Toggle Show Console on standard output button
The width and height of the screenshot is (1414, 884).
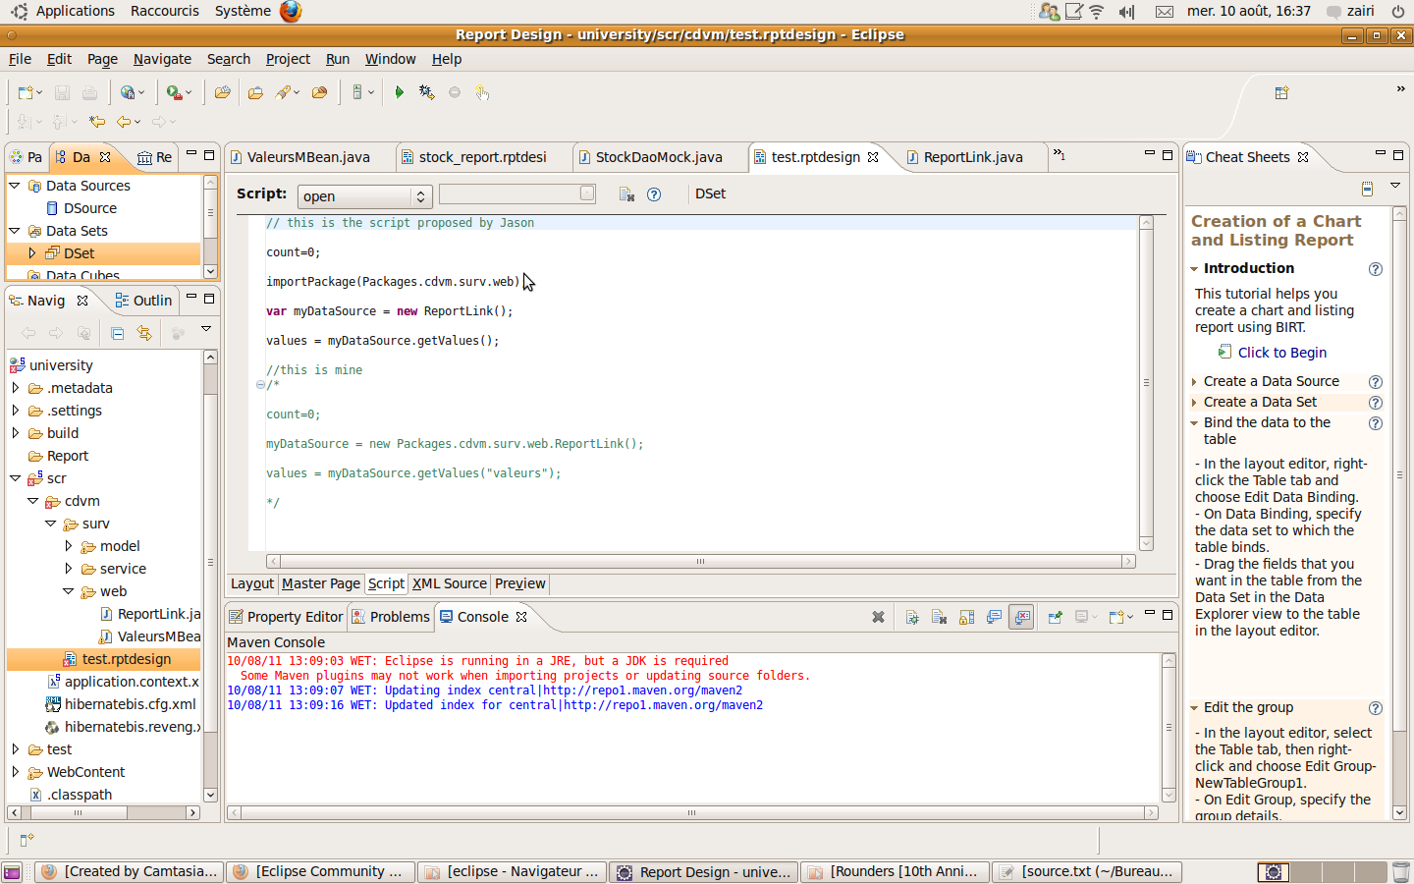point(994,617)
